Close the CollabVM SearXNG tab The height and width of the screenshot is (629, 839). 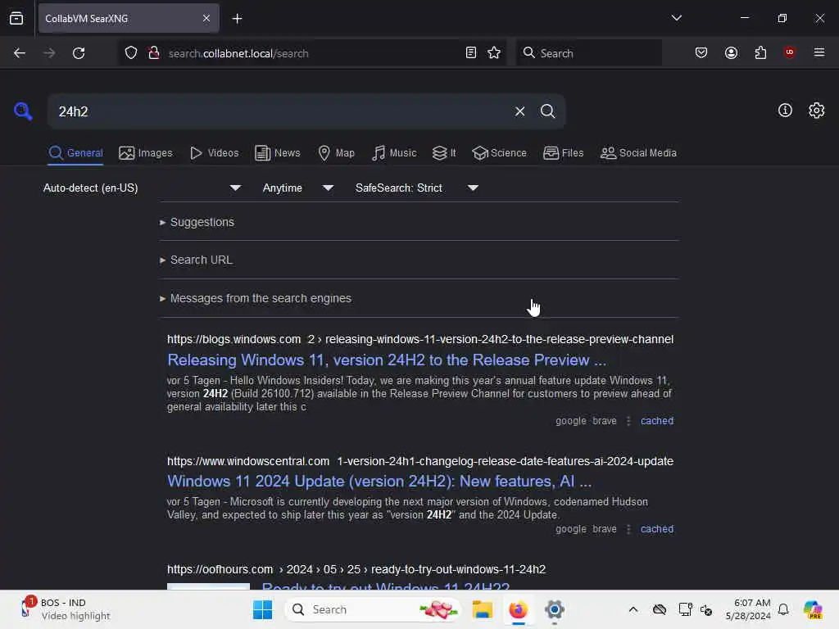206,18
